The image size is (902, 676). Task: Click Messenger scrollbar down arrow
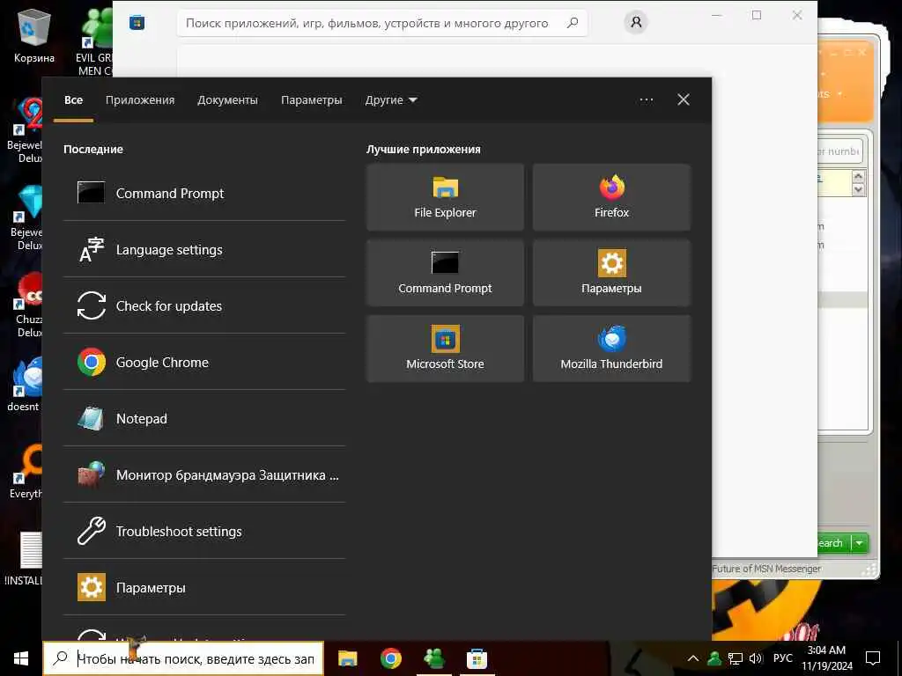tap(858, 190)
